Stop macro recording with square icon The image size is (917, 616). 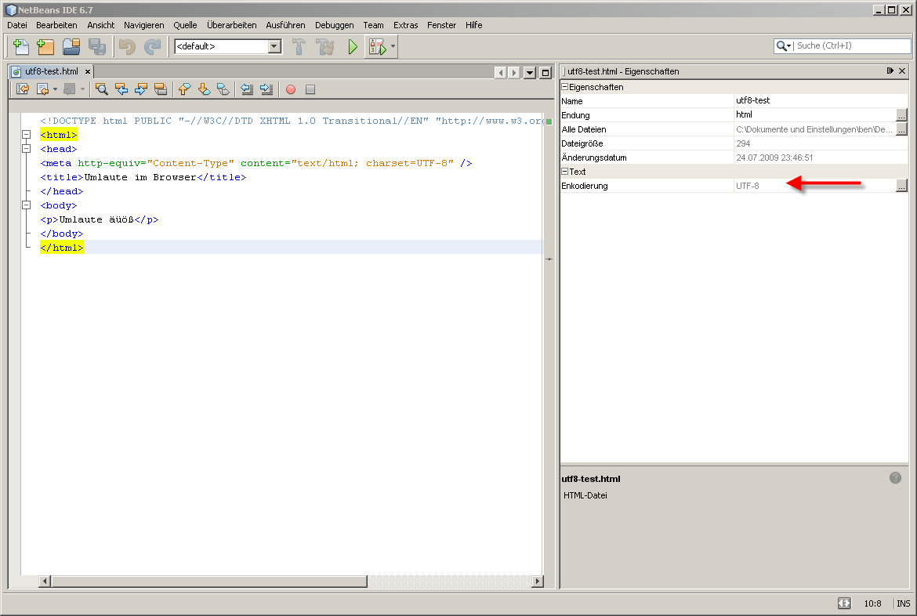(310, 89)
